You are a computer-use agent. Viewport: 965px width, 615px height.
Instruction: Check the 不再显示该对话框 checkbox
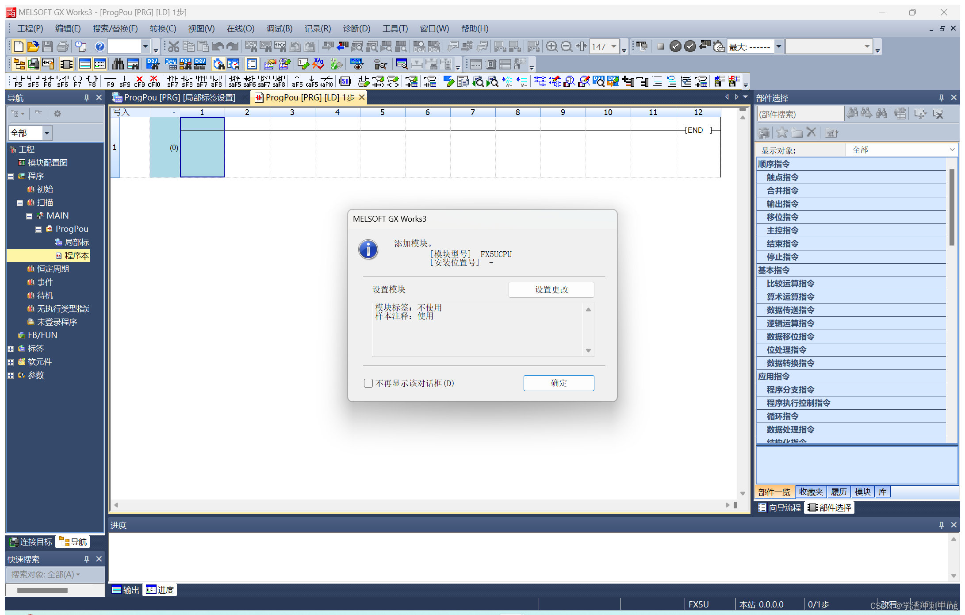pos(368,383)
